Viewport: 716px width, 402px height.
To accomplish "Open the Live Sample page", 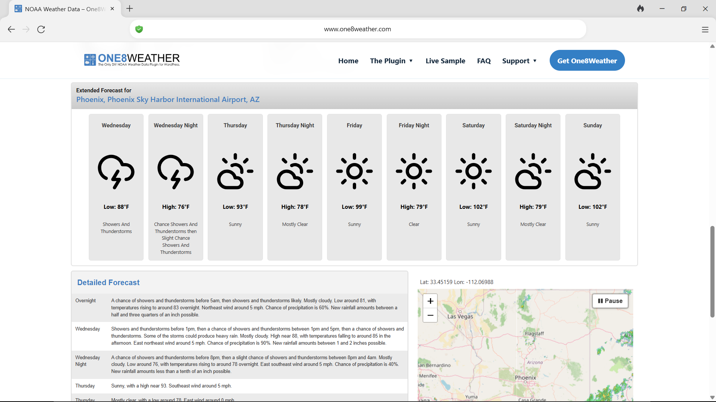I will [445, 61].
